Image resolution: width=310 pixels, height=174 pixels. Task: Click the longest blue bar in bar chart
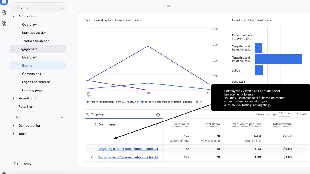click(x=278, y=59)
